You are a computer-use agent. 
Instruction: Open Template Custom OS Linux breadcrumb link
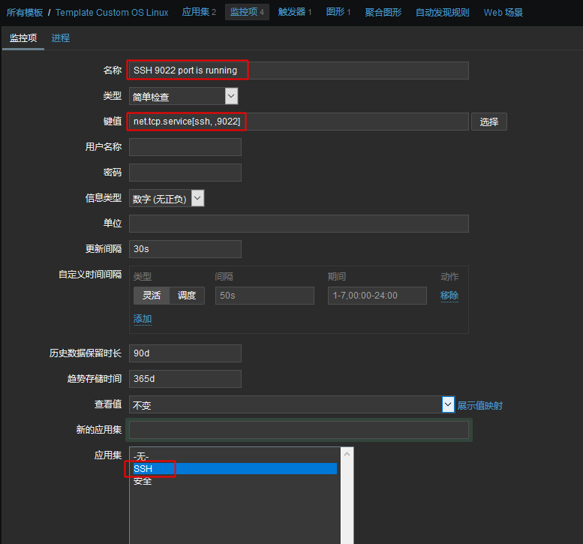point(112,12)
